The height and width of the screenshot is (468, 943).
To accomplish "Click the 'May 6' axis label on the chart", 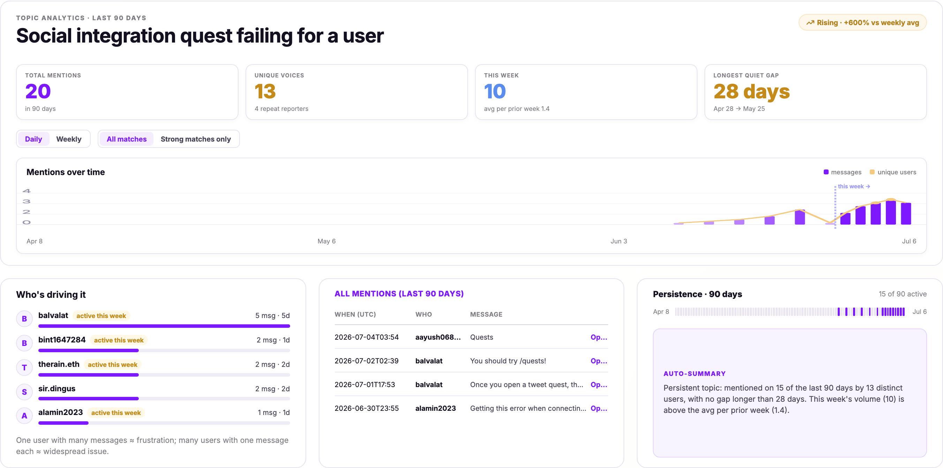I will coord(326,241).
